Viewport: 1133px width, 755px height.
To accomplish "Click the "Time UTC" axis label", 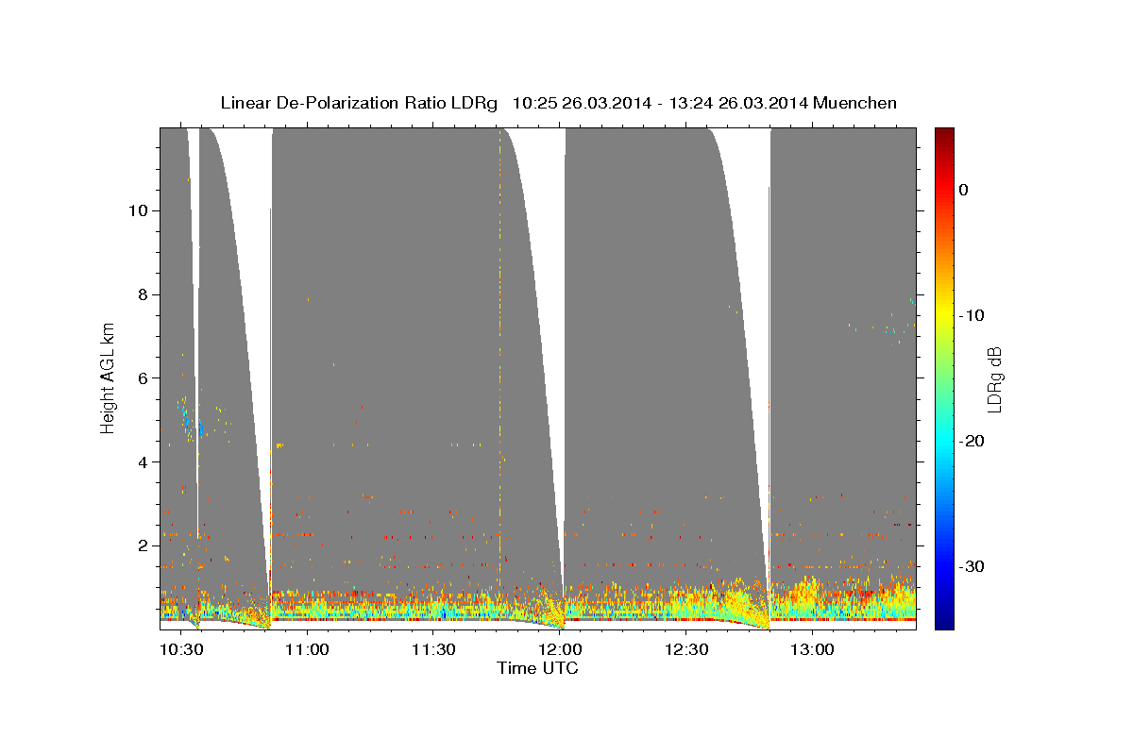I will [x=537, y=668].
